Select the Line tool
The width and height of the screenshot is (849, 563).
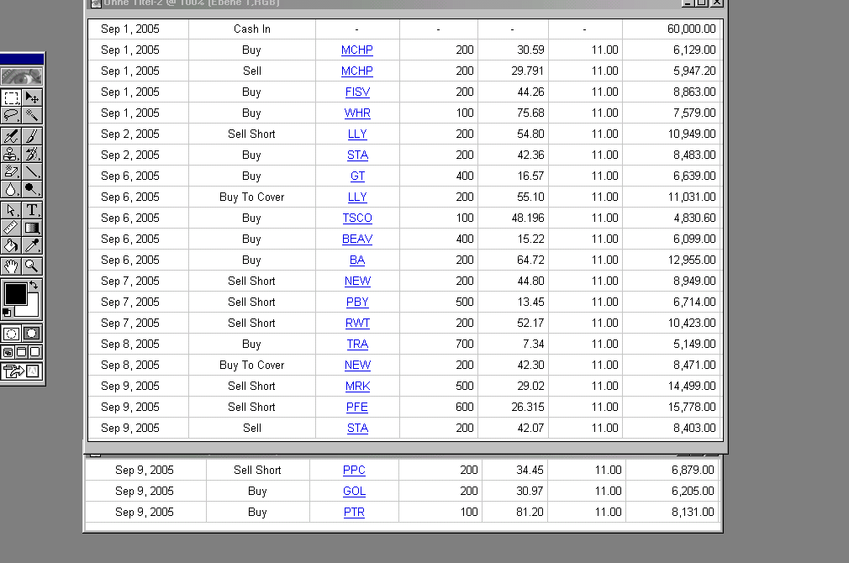pyautogui.click(x=32, y=171)
